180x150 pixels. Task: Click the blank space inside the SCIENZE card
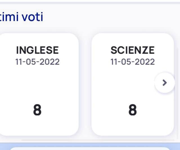pyautogui.click(x=123, y=84)
